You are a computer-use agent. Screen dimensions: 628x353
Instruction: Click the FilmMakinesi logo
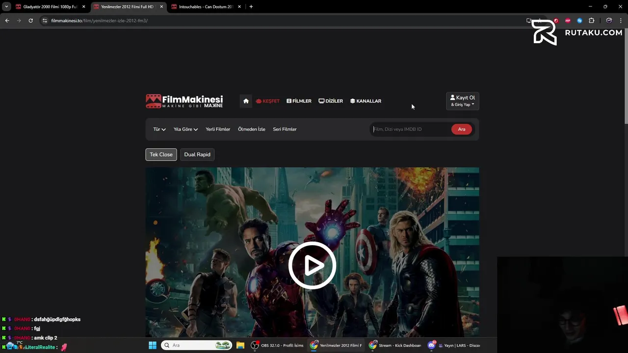click(184, 101)
